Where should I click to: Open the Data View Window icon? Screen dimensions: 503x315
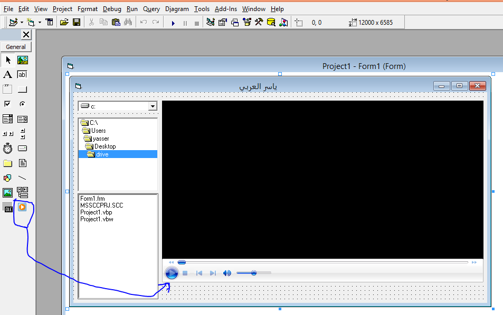coord(271,23)
